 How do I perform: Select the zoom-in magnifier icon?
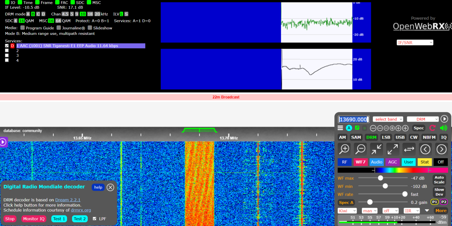click(344, 149)
